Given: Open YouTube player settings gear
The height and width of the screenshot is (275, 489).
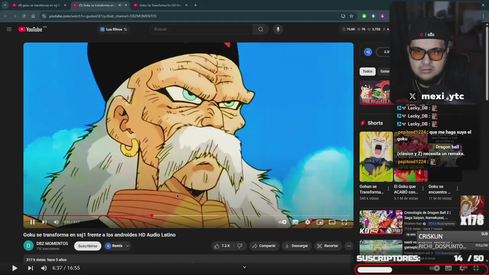Looking at the screenshot, I should tap(308, 222).
